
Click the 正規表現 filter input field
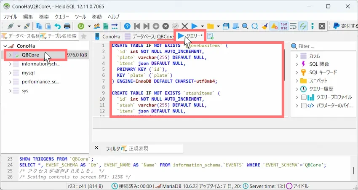pos(152,149)
